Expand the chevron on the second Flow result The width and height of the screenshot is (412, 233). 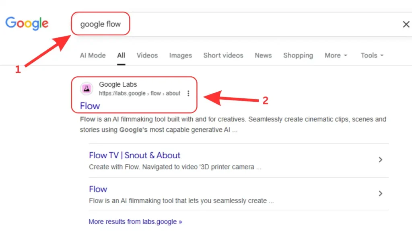tap(380, 193)
